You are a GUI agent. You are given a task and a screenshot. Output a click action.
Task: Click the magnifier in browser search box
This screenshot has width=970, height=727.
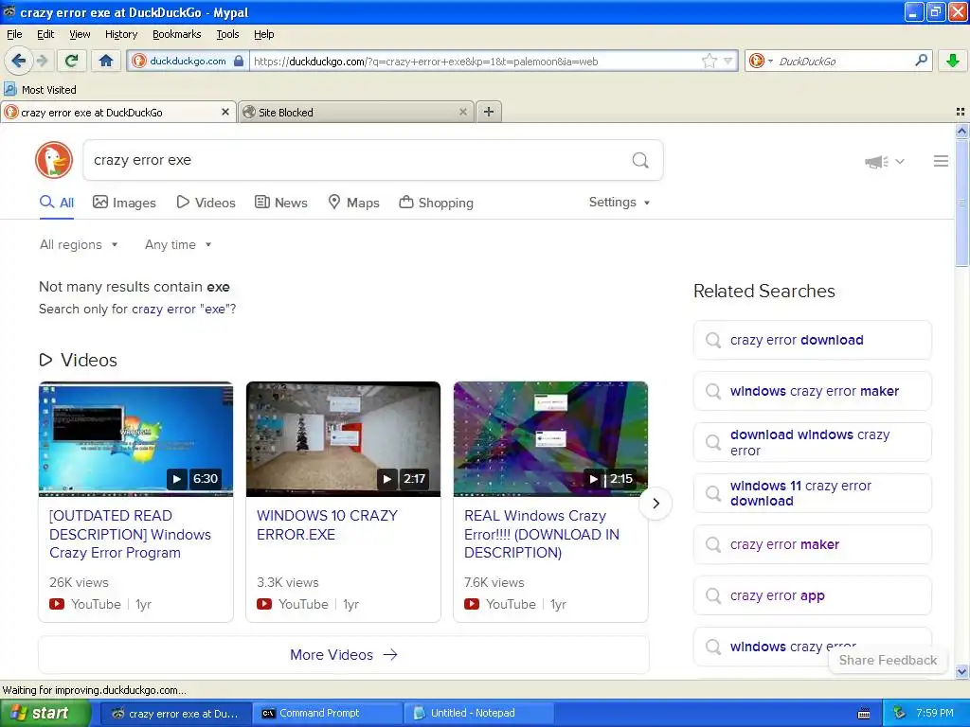921,60
